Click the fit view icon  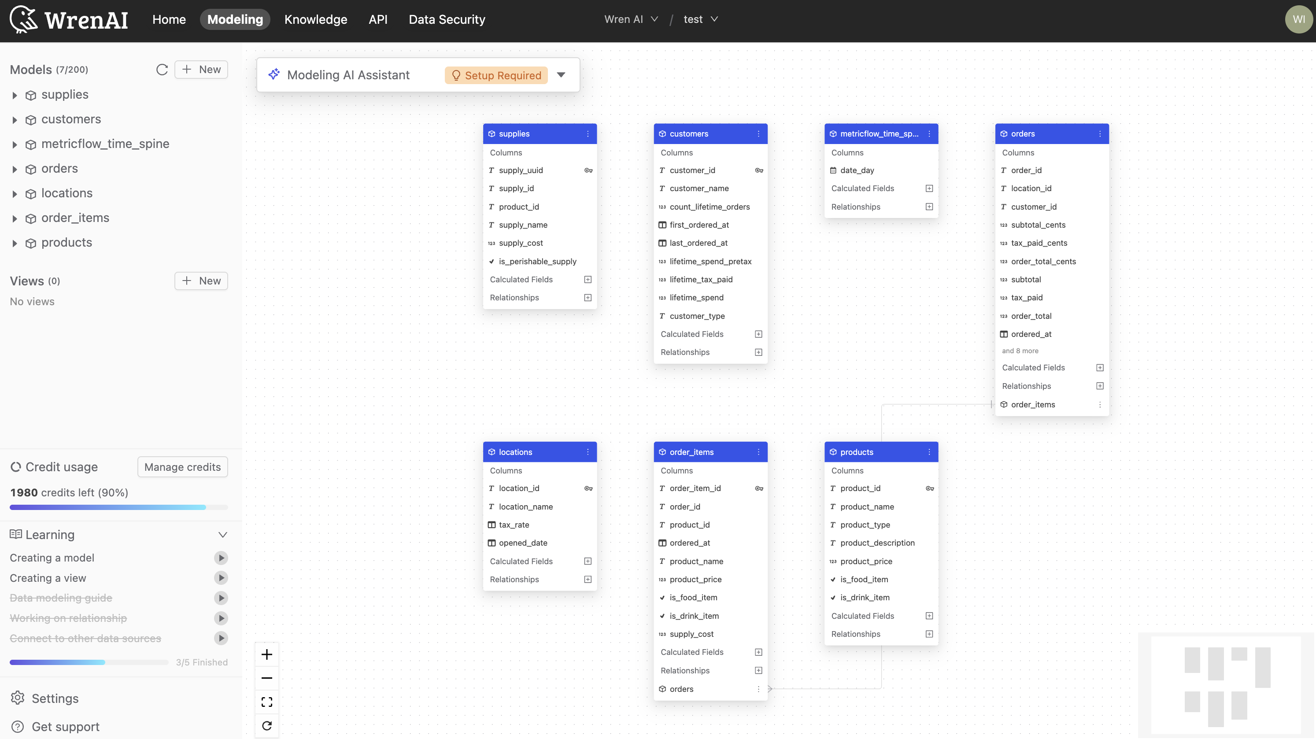click(x=266, y=702)
